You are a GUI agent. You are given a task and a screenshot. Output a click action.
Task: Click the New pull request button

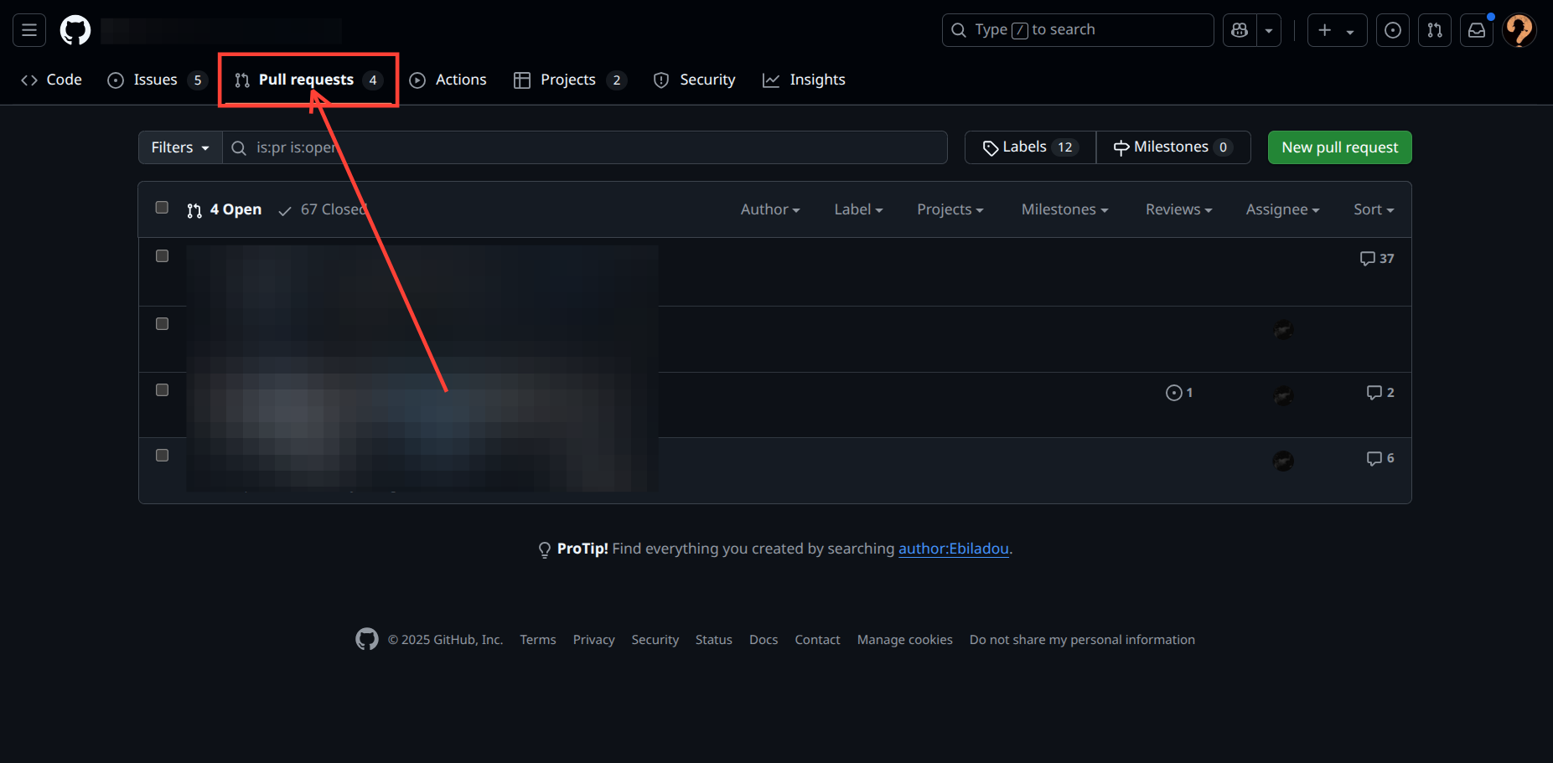click(1339, 147)
